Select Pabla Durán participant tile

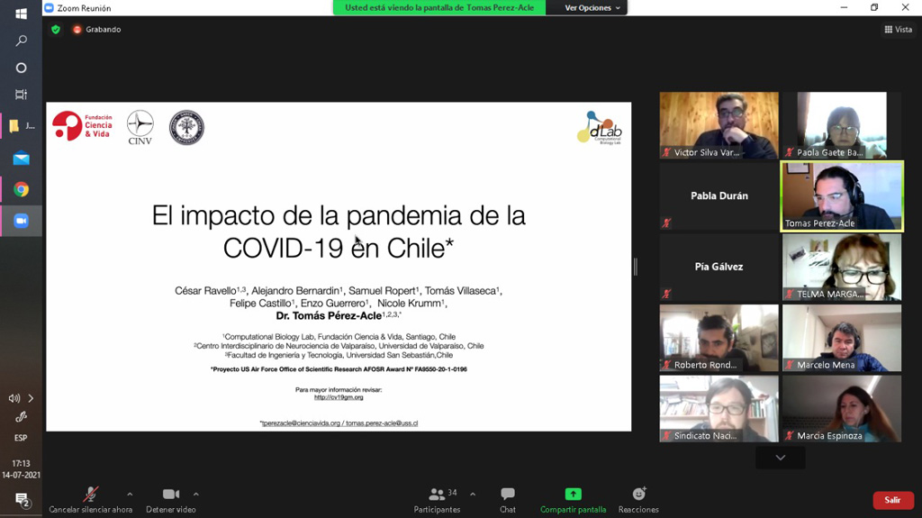[719, 196]
